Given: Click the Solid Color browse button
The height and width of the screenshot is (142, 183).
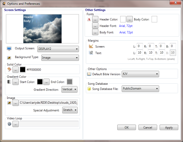Looking at the screenshot, I should point(16,70).
